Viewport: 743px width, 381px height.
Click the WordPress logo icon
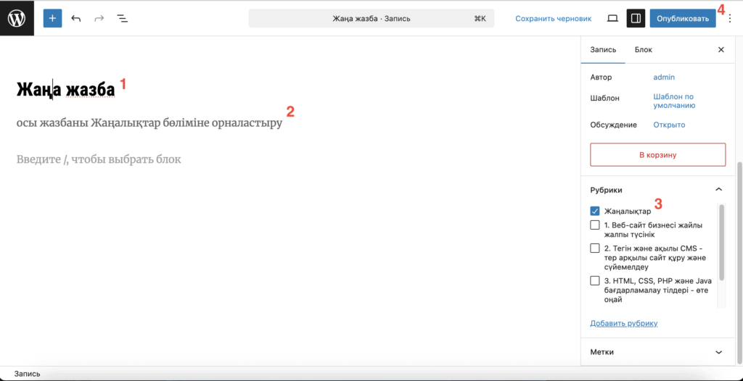(17, 18)
